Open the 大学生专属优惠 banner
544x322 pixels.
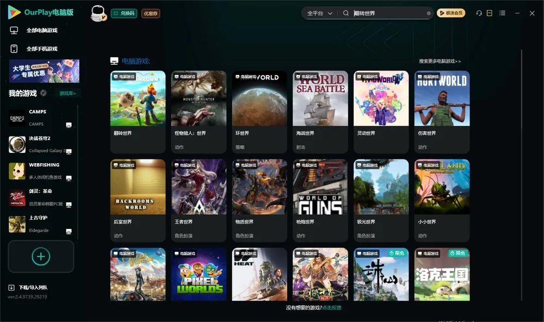[x=44, y=71]
